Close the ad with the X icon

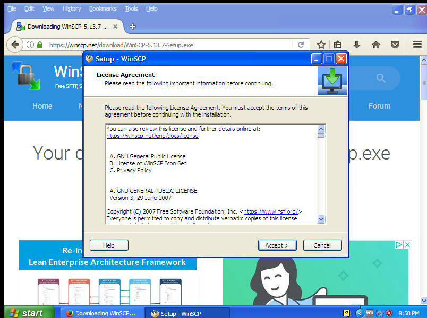coord(407,245)
